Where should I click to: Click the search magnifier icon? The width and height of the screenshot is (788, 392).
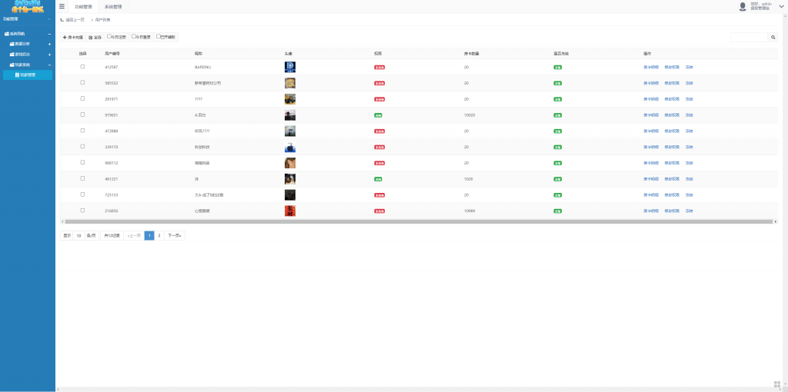[x=773, y=37]
